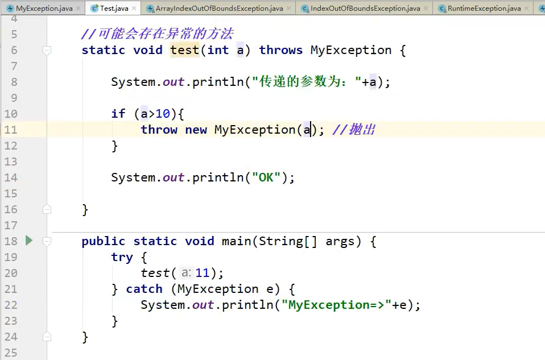This screenshot has width=545, height=360.
Task: Click the MyException.java file type icon
Action: [x=10, y=9]
